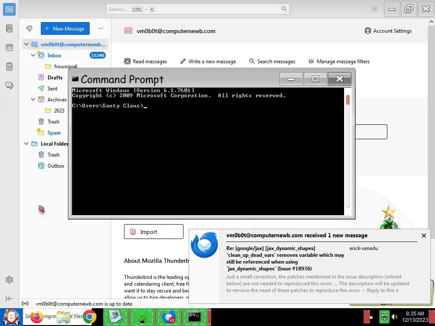Image resolution: width=435 pixels, height=326 pixels.
Task: Open the Drafts folder
Action: coord(55,77)
